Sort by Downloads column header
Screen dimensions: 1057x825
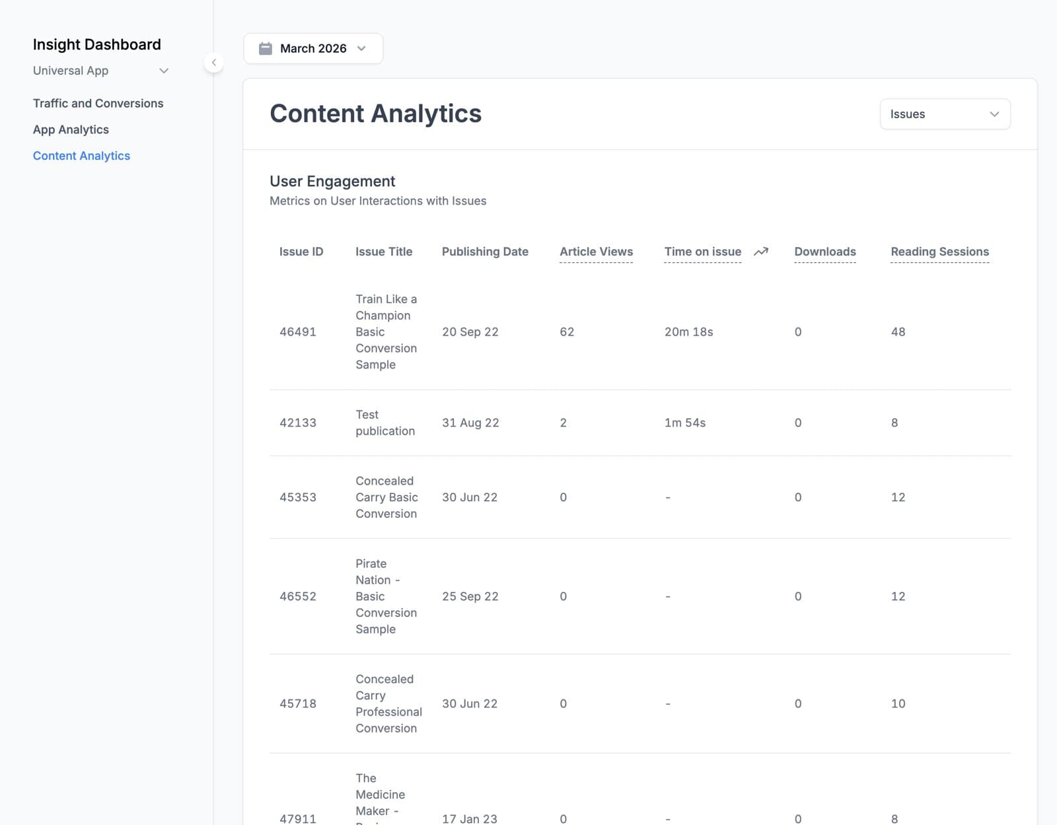(824, 252)
